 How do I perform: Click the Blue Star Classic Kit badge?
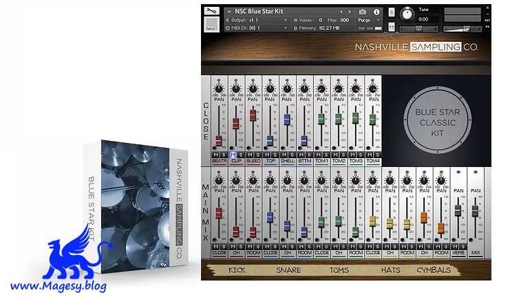[438, 120]
